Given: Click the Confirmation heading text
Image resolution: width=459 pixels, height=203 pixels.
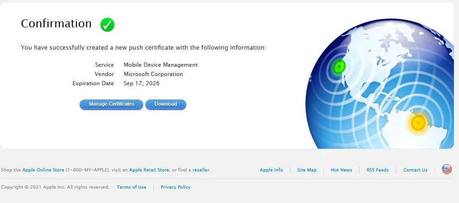Looking at the screenshot, I should 56,24.
